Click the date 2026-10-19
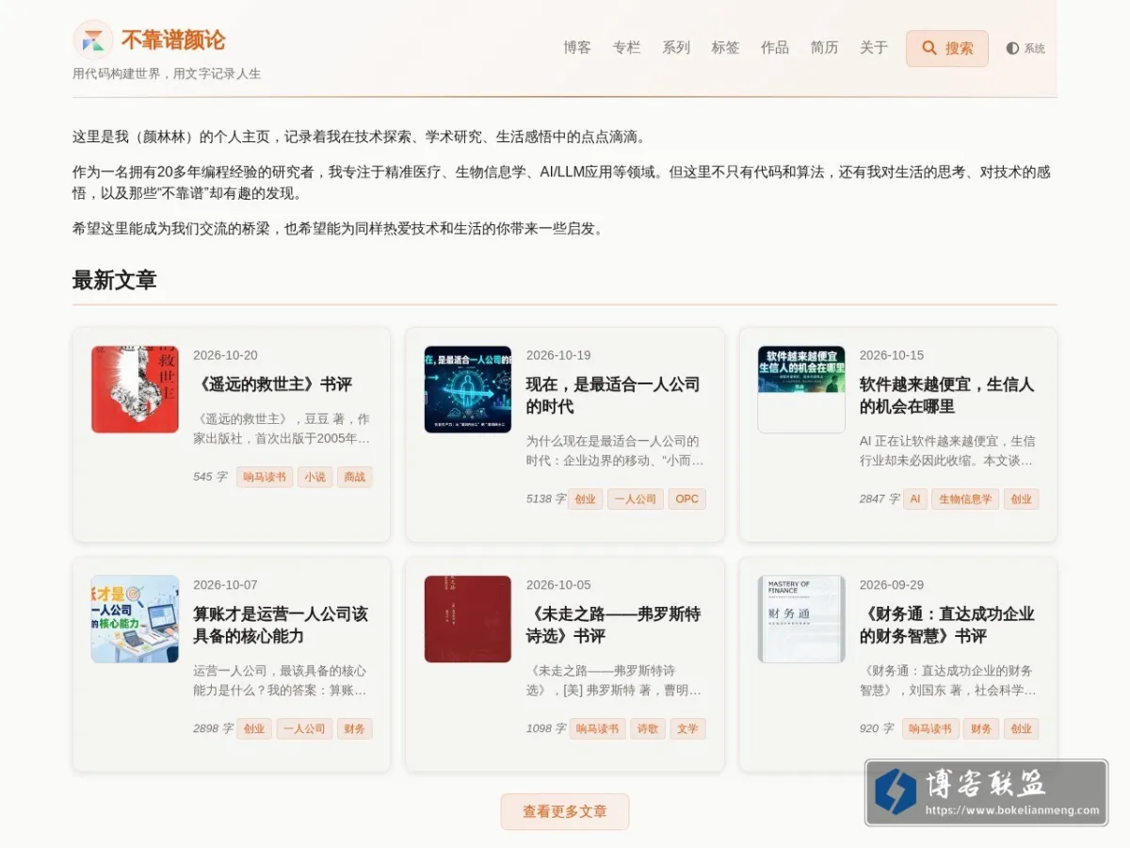 pyautogui.click(x=558, y=355)
